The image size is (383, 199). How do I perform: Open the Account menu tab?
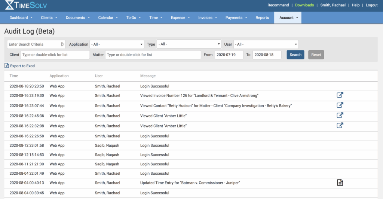click(x=288, y=18)
